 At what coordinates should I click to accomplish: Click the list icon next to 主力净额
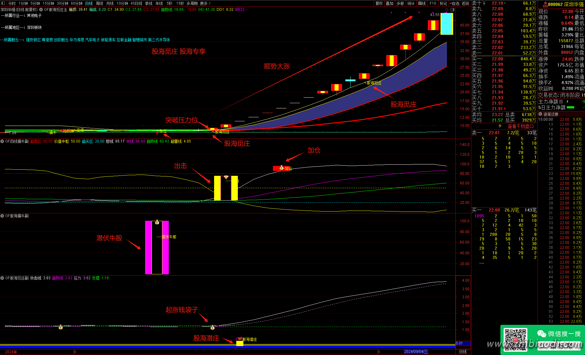pyautogui.click(x=561, y=102)
